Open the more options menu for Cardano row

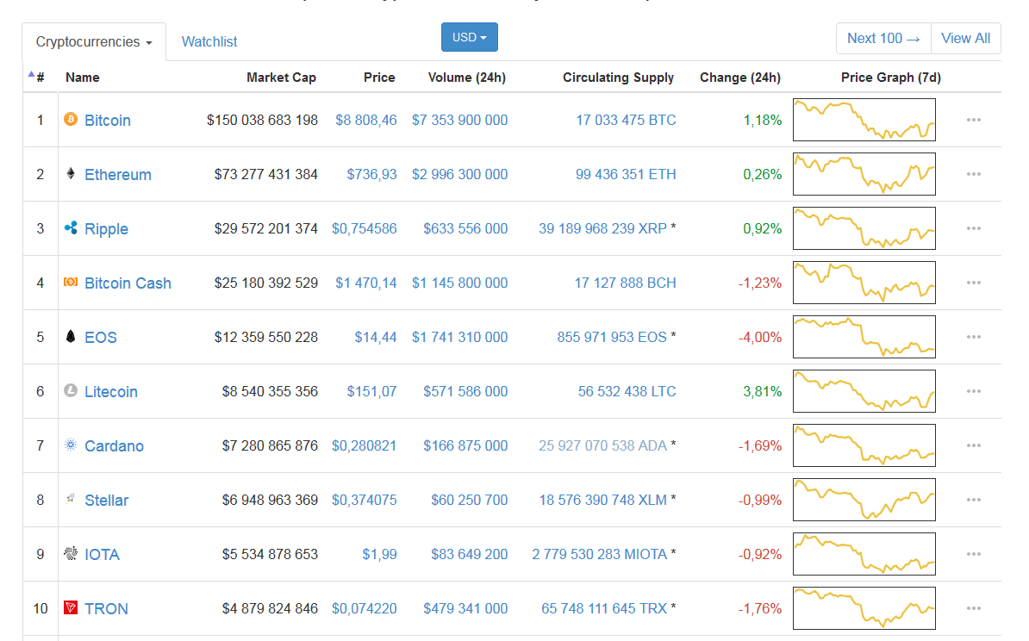pyautogui.click(x=974, y=445)
